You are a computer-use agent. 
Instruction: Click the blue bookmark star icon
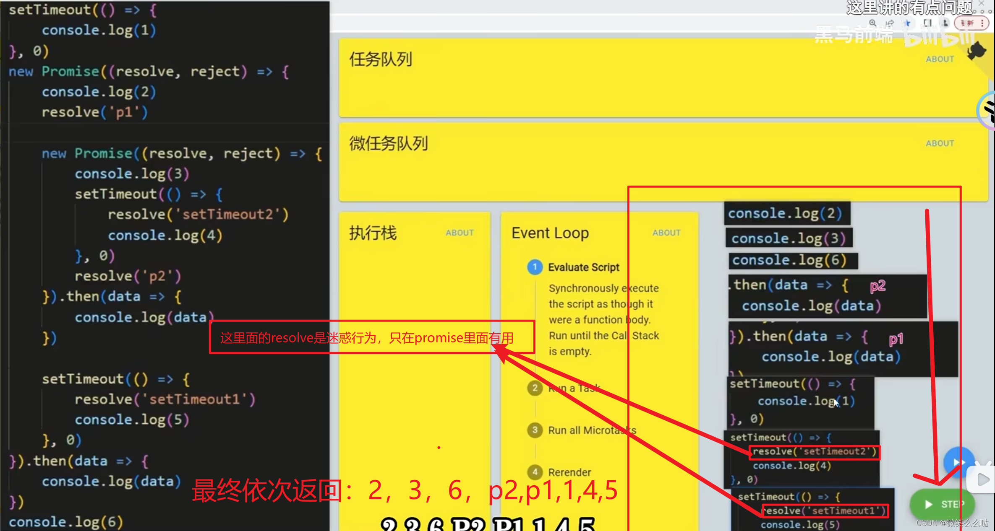point(907,23)
